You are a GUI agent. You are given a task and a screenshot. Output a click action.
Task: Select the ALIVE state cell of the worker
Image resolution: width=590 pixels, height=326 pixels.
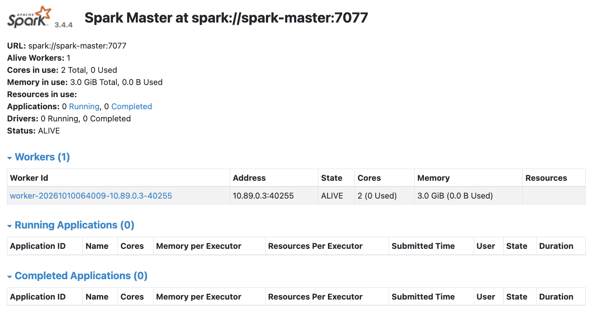[x=336, y=196]
